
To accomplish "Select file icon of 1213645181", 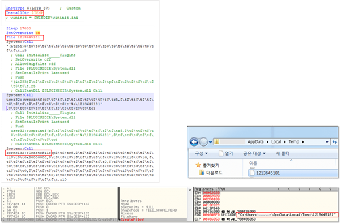I will (252, 173).
